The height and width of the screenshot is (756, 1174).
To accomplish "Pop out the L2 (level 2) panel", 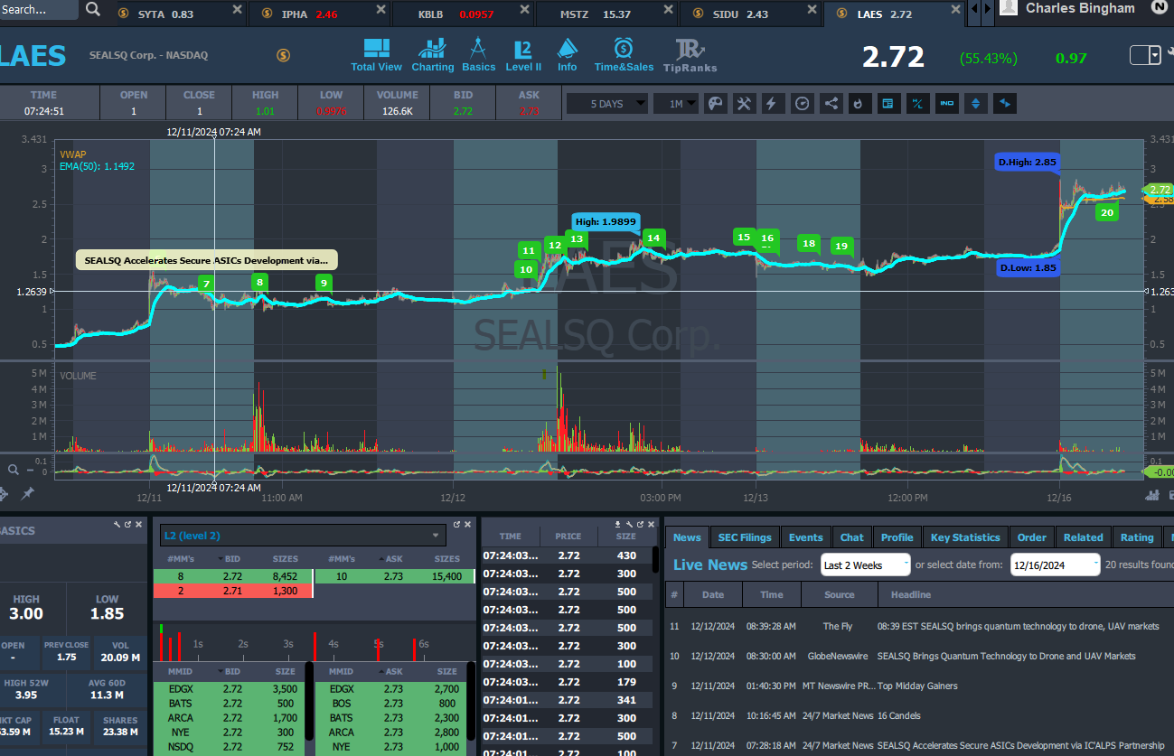I will pyautogui.click(x=457, y=524).
